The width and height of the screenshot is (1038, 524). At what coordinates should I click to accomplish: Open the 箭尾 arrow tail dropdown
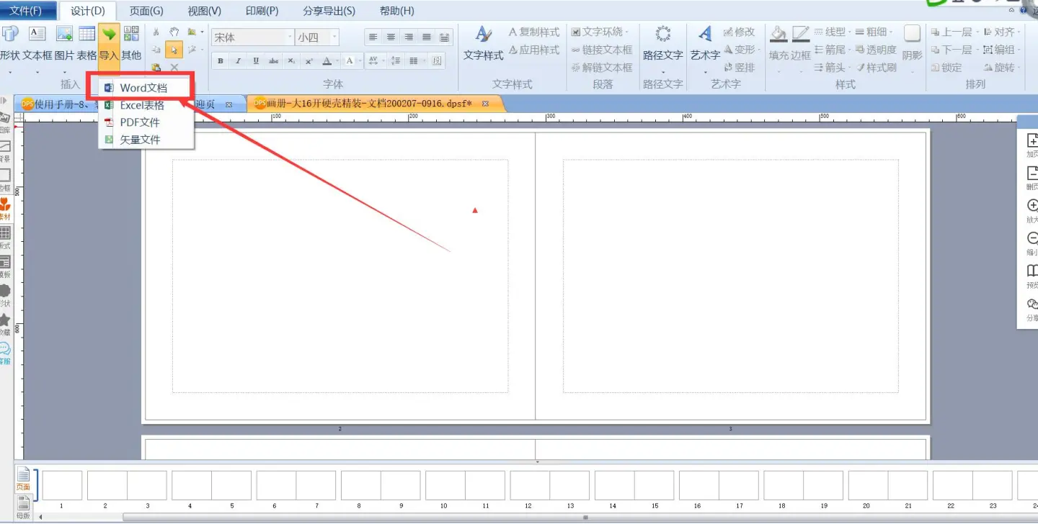833,50
